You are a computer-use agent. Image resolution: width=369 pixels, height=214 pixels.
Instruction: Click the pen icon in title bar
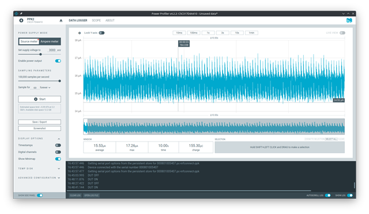pos(21,14)
